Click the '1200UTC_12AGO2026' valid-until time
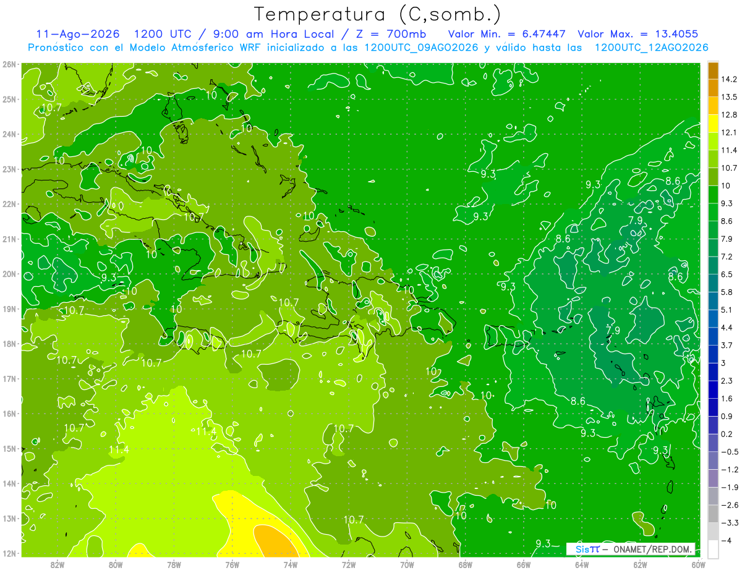The image size is (742, 573). click(x=651, y=48)
